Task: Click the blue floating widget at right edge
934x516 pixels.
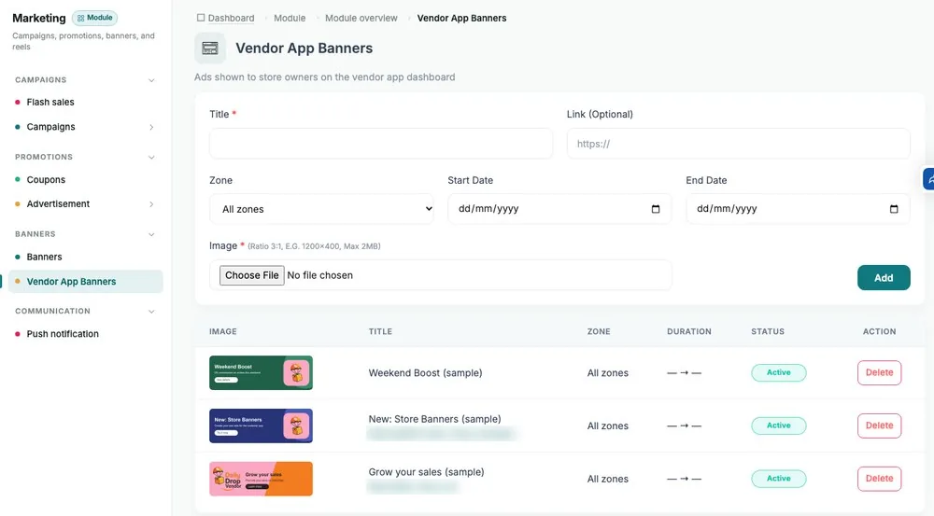Action: coord(928,179)
